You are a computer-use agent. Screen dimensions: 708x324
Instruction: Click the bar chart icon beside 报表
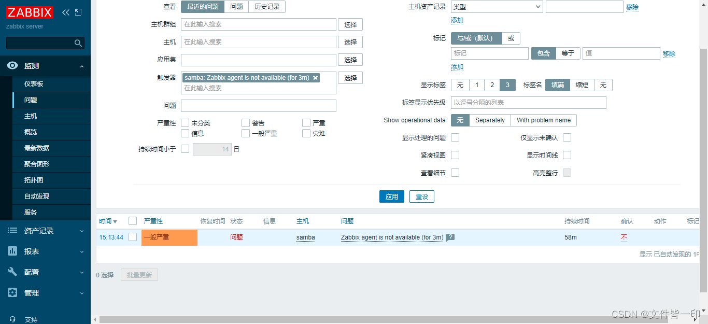[x=12, y=251]
